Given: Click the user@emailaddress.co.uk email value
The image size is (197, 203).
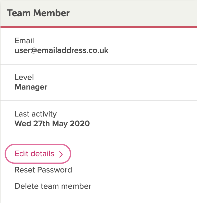Looking at the screenshot, I should [61, 50].
